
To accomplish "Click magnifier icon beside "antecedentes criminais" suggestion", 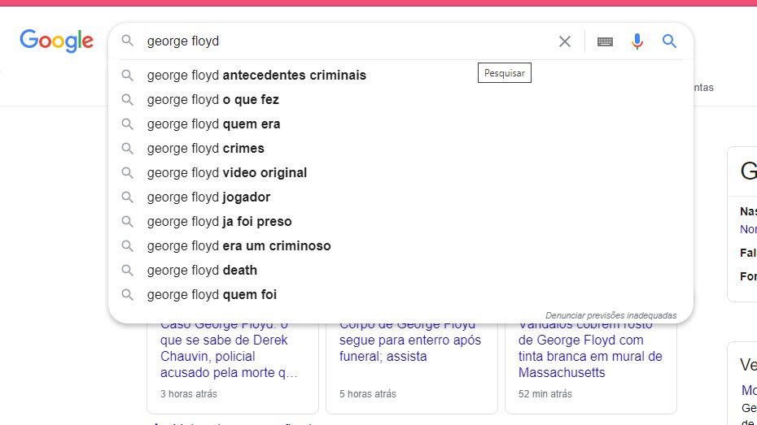I will point(128,76).
